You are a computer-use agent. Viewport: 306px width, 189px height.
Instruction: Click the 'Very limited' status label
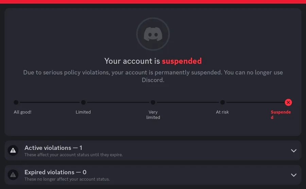click(x=153, y=115)
